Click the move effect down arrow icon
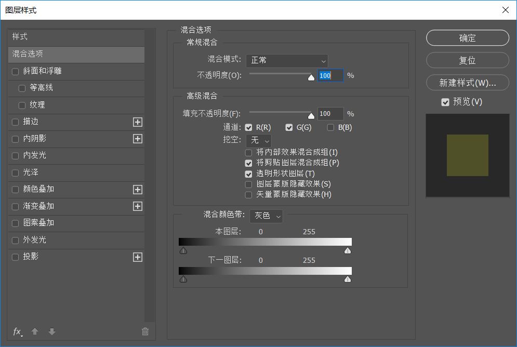 pos(51,331)
